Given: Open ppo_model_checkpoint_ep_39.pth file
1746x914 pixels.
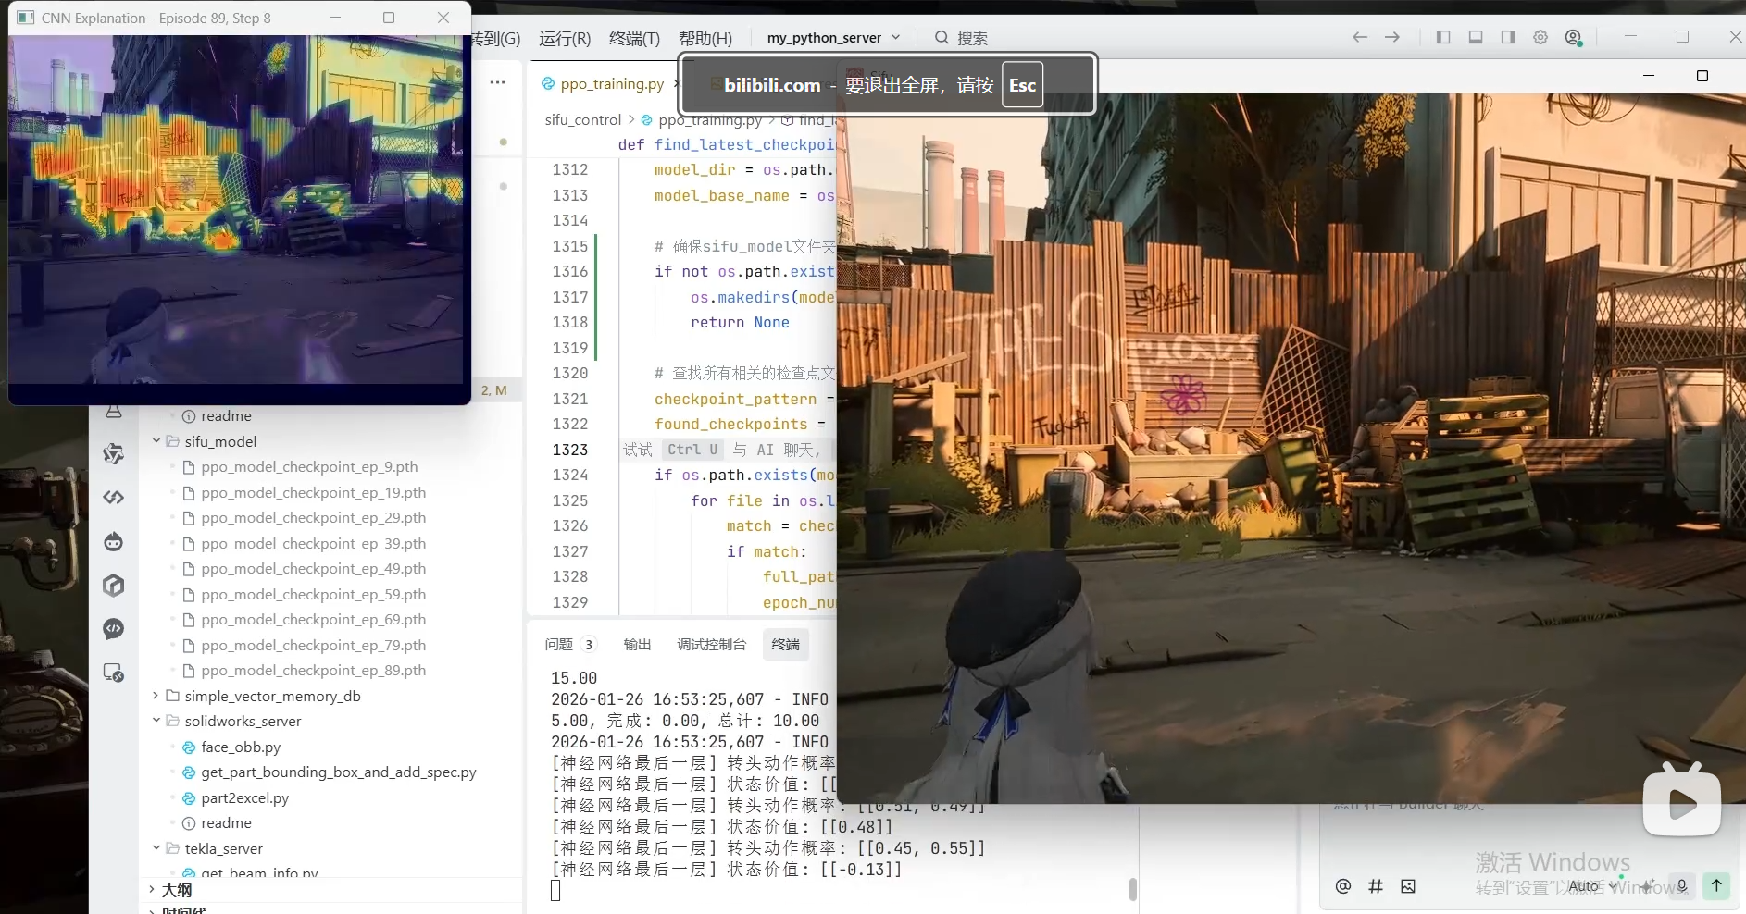Looking at the screenshot, I should click(313, 544).
